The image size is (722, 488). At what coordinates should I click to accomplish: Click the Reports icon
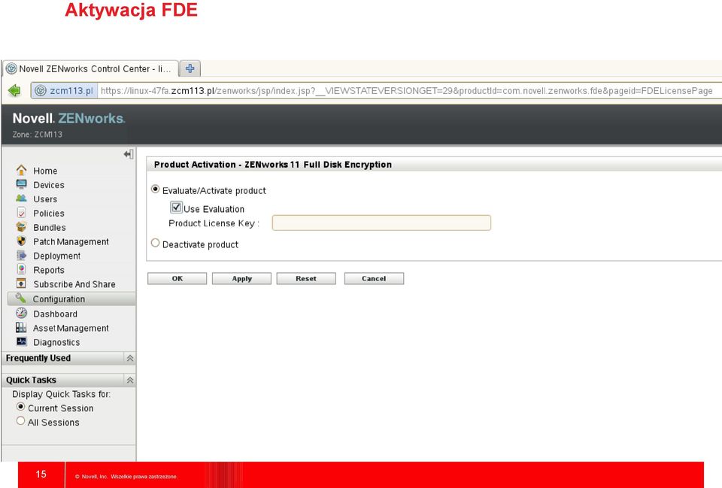(x=22, y=269)
